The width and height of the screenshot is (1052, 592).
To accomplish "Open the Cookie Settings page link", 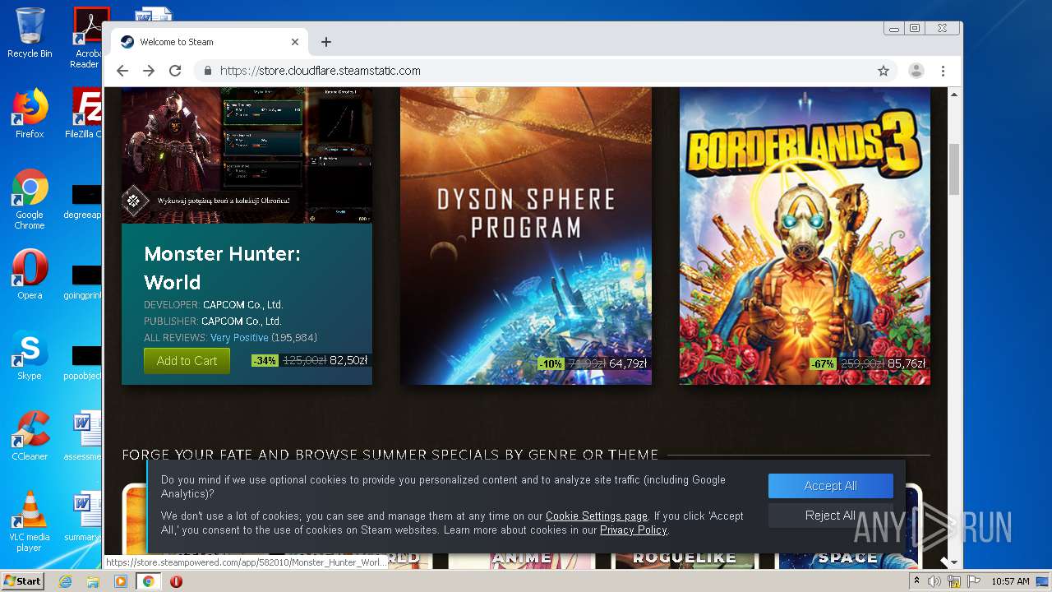I will [x=597, y=516].
